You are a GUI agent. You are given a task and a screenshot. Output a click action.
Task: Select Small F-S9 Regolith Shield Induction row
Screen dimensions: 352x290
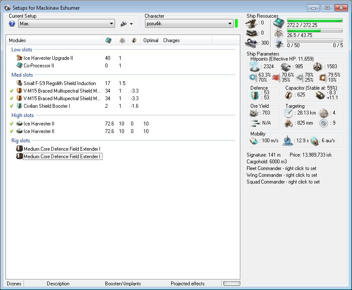click(x=60, y=83)
